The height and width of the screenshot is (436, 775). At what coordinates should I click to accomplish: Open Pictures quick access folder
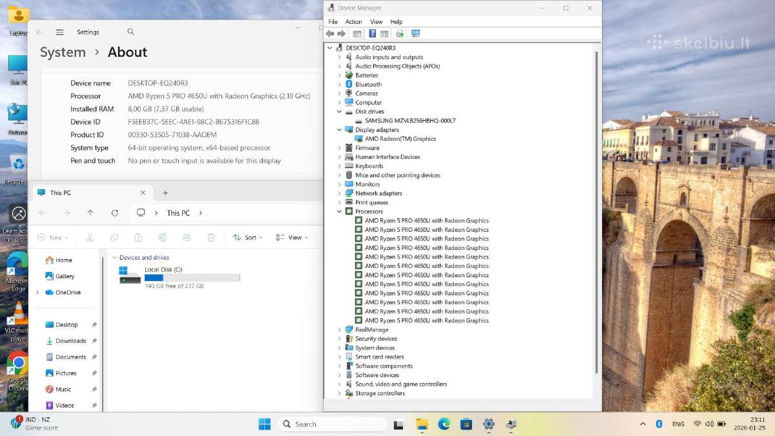(x=61, y=373)
